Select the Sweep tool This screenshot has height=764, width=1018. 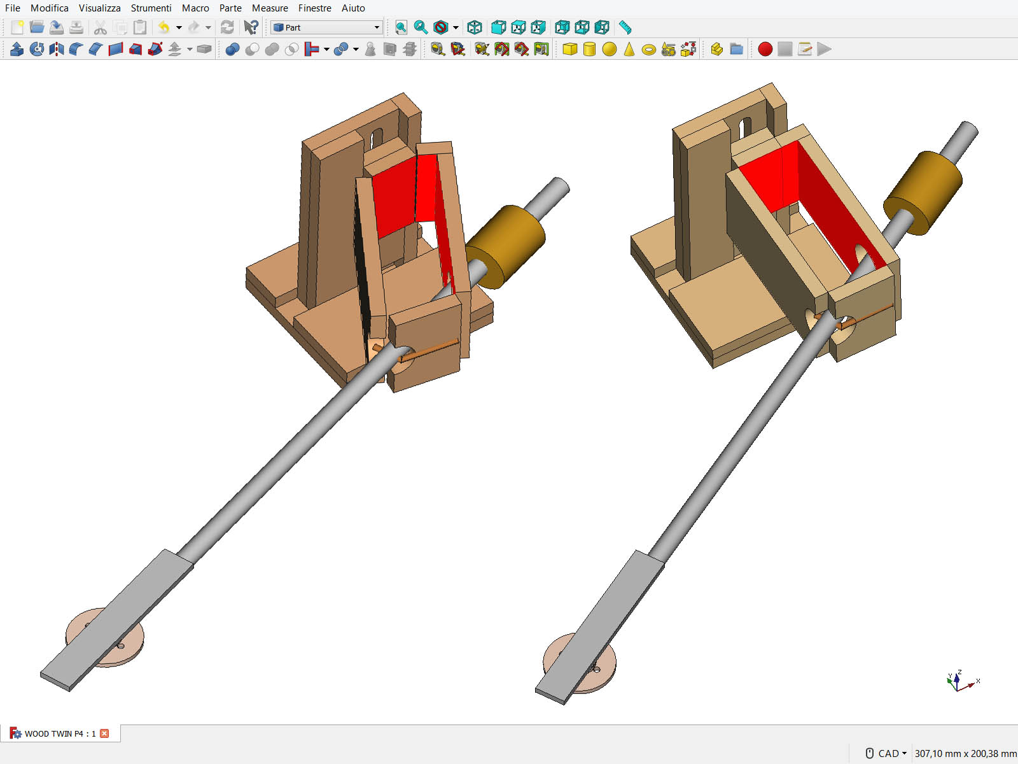coord(155,49)
